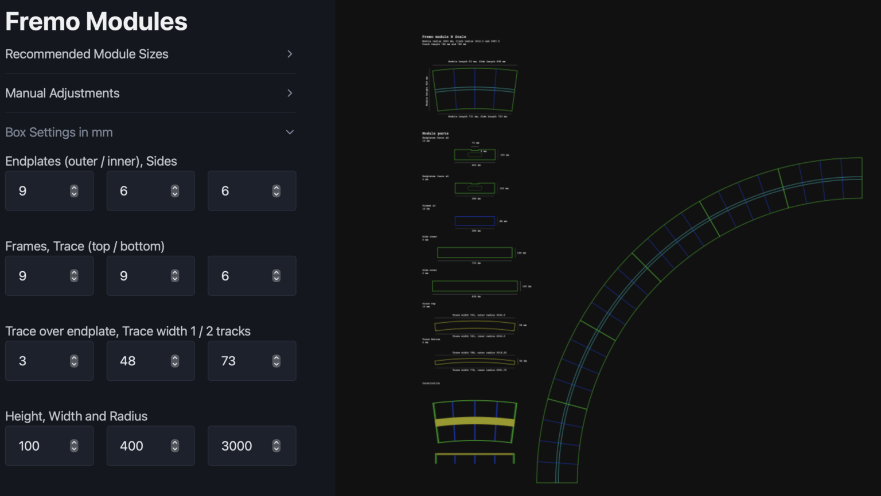Click the Height field showing 100
This screenshot has width=881, height=496.
pos(49,446)
